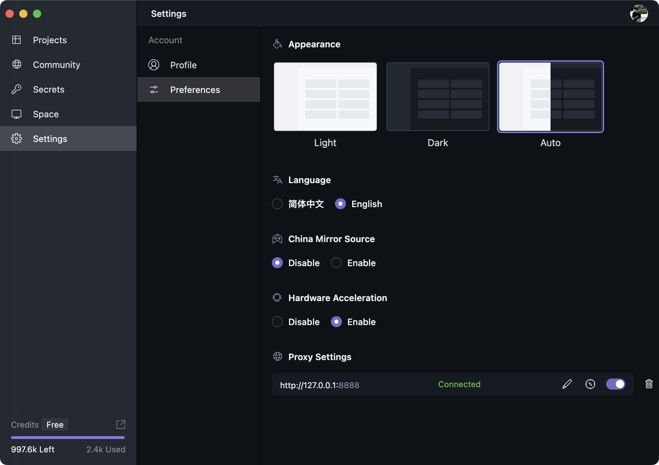This screenshot has width=659, height=465.
Task: Select 简体中文 language radio button
Action: click(277, 204)
